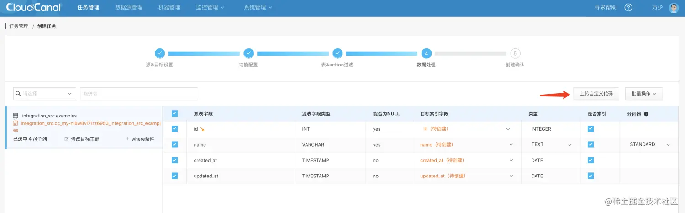Screen dimensions: 685x213
Task: Uncheck the created_at row checkbox
Action: 174,160
